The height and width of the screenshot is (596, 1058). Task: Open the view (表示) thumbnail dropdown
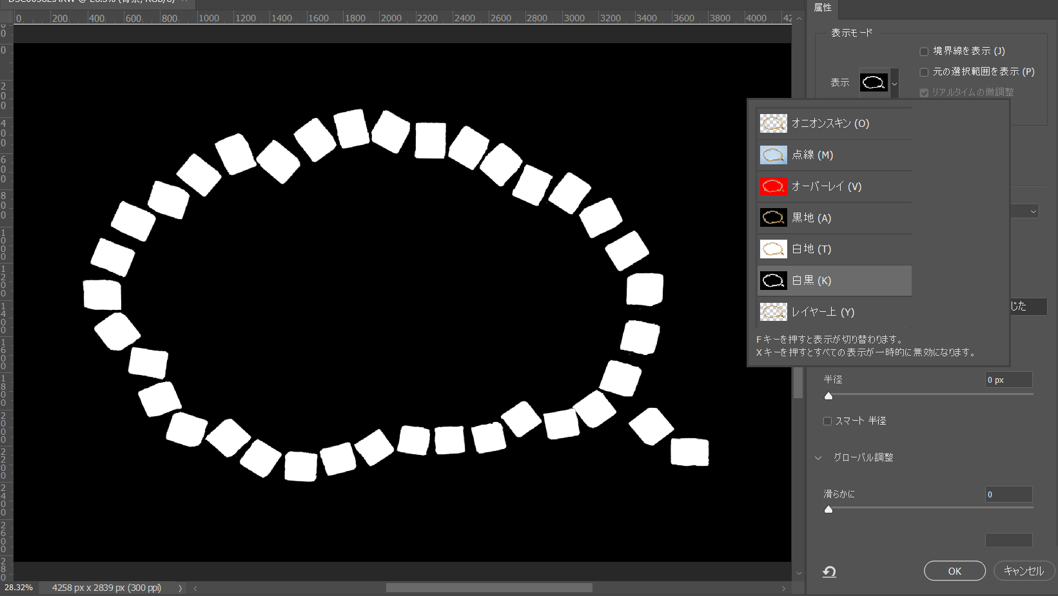point(874,82)
